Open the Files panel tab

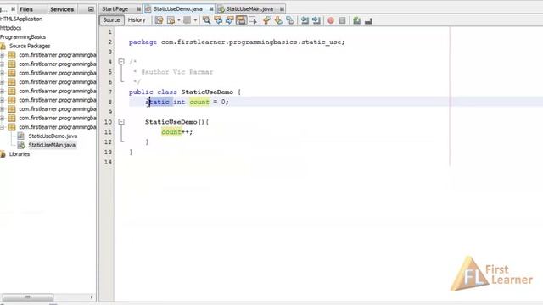[x=26, y=9]
